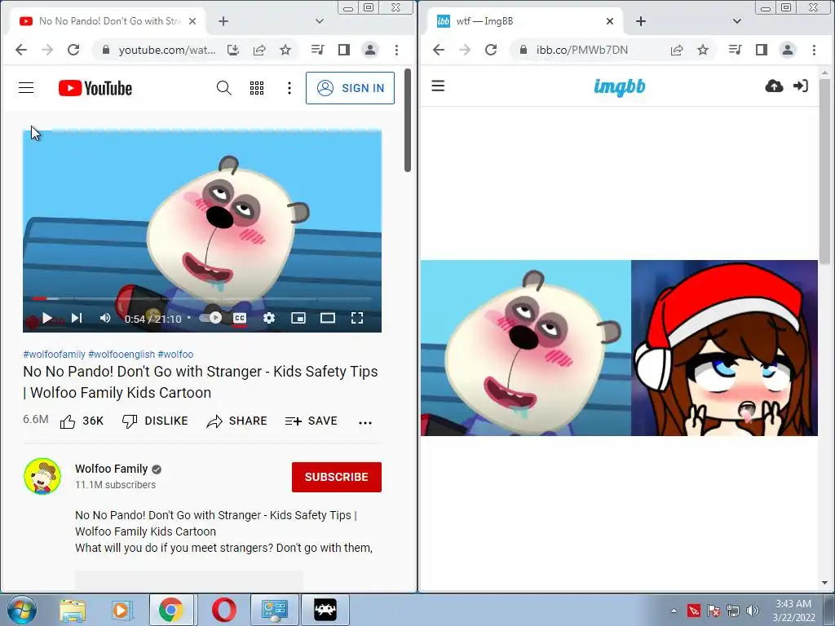
Task: Click the SHARE button under the video
Action: click(x=236, y=421)
